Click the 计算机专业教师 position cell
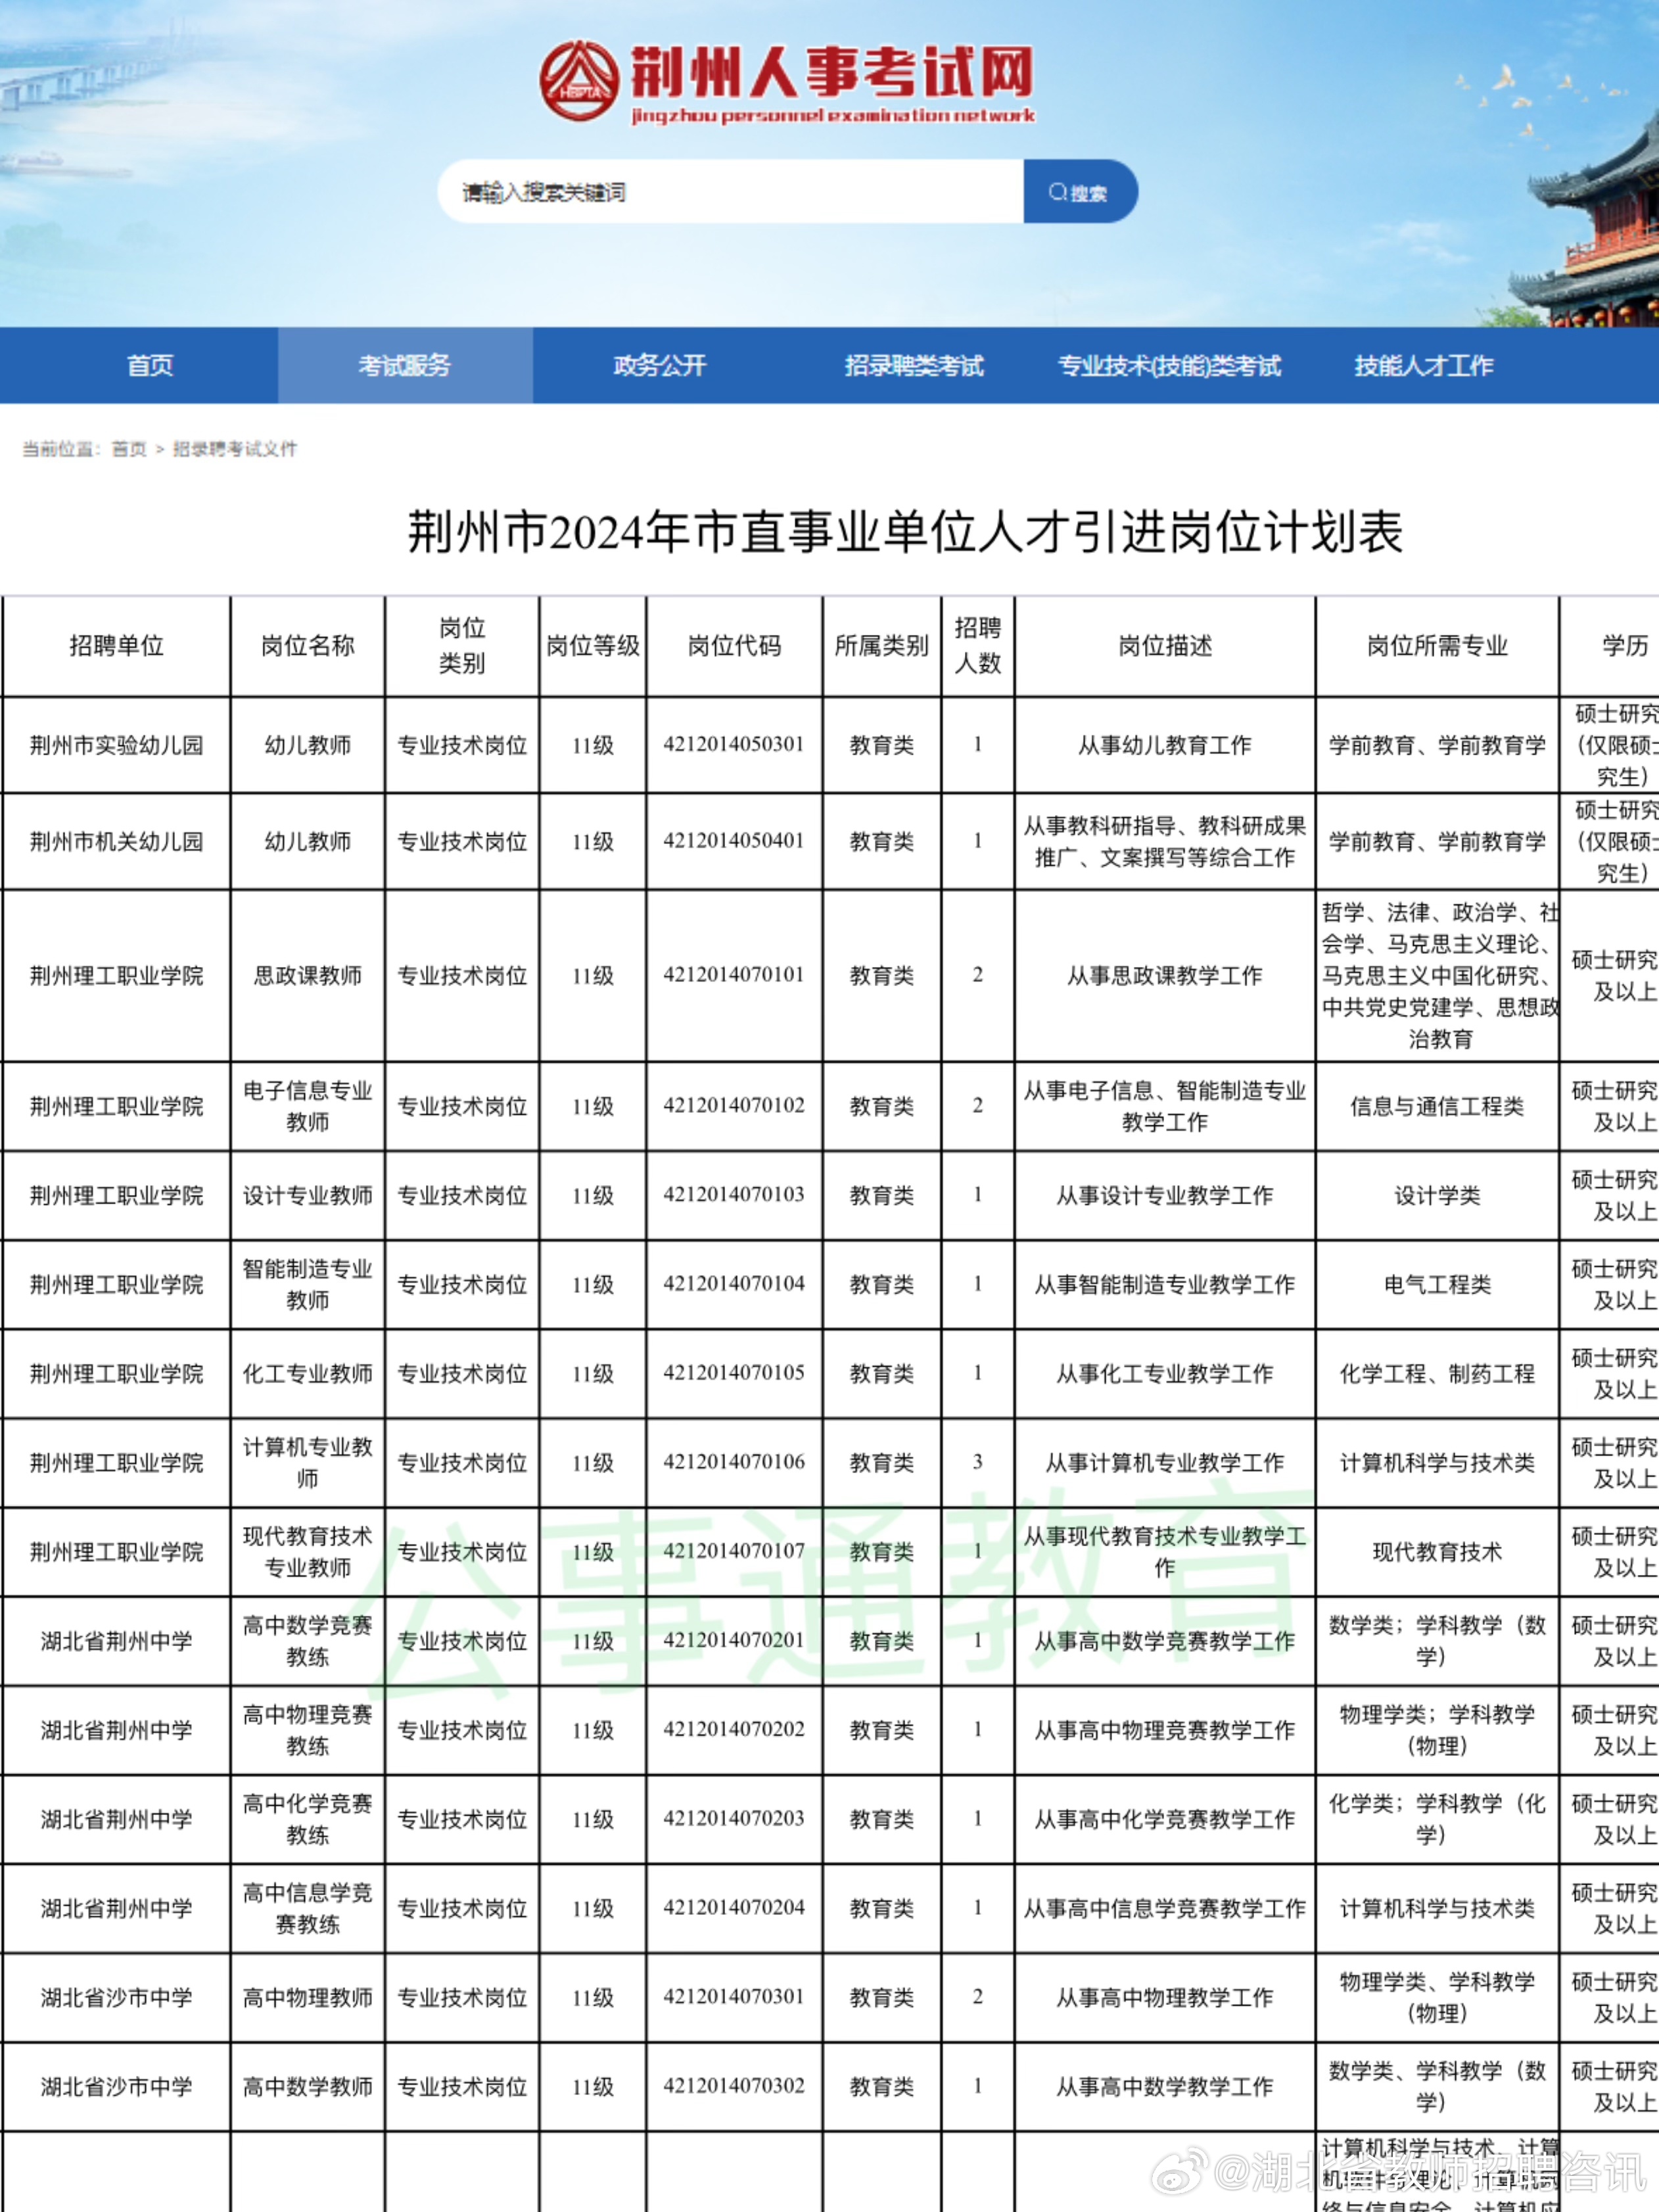Screen dimensions: 1659x2212 (x=308, y=1462)
